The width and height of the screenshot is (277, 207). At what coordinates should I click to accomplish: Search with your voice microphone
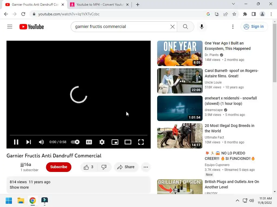202,27
